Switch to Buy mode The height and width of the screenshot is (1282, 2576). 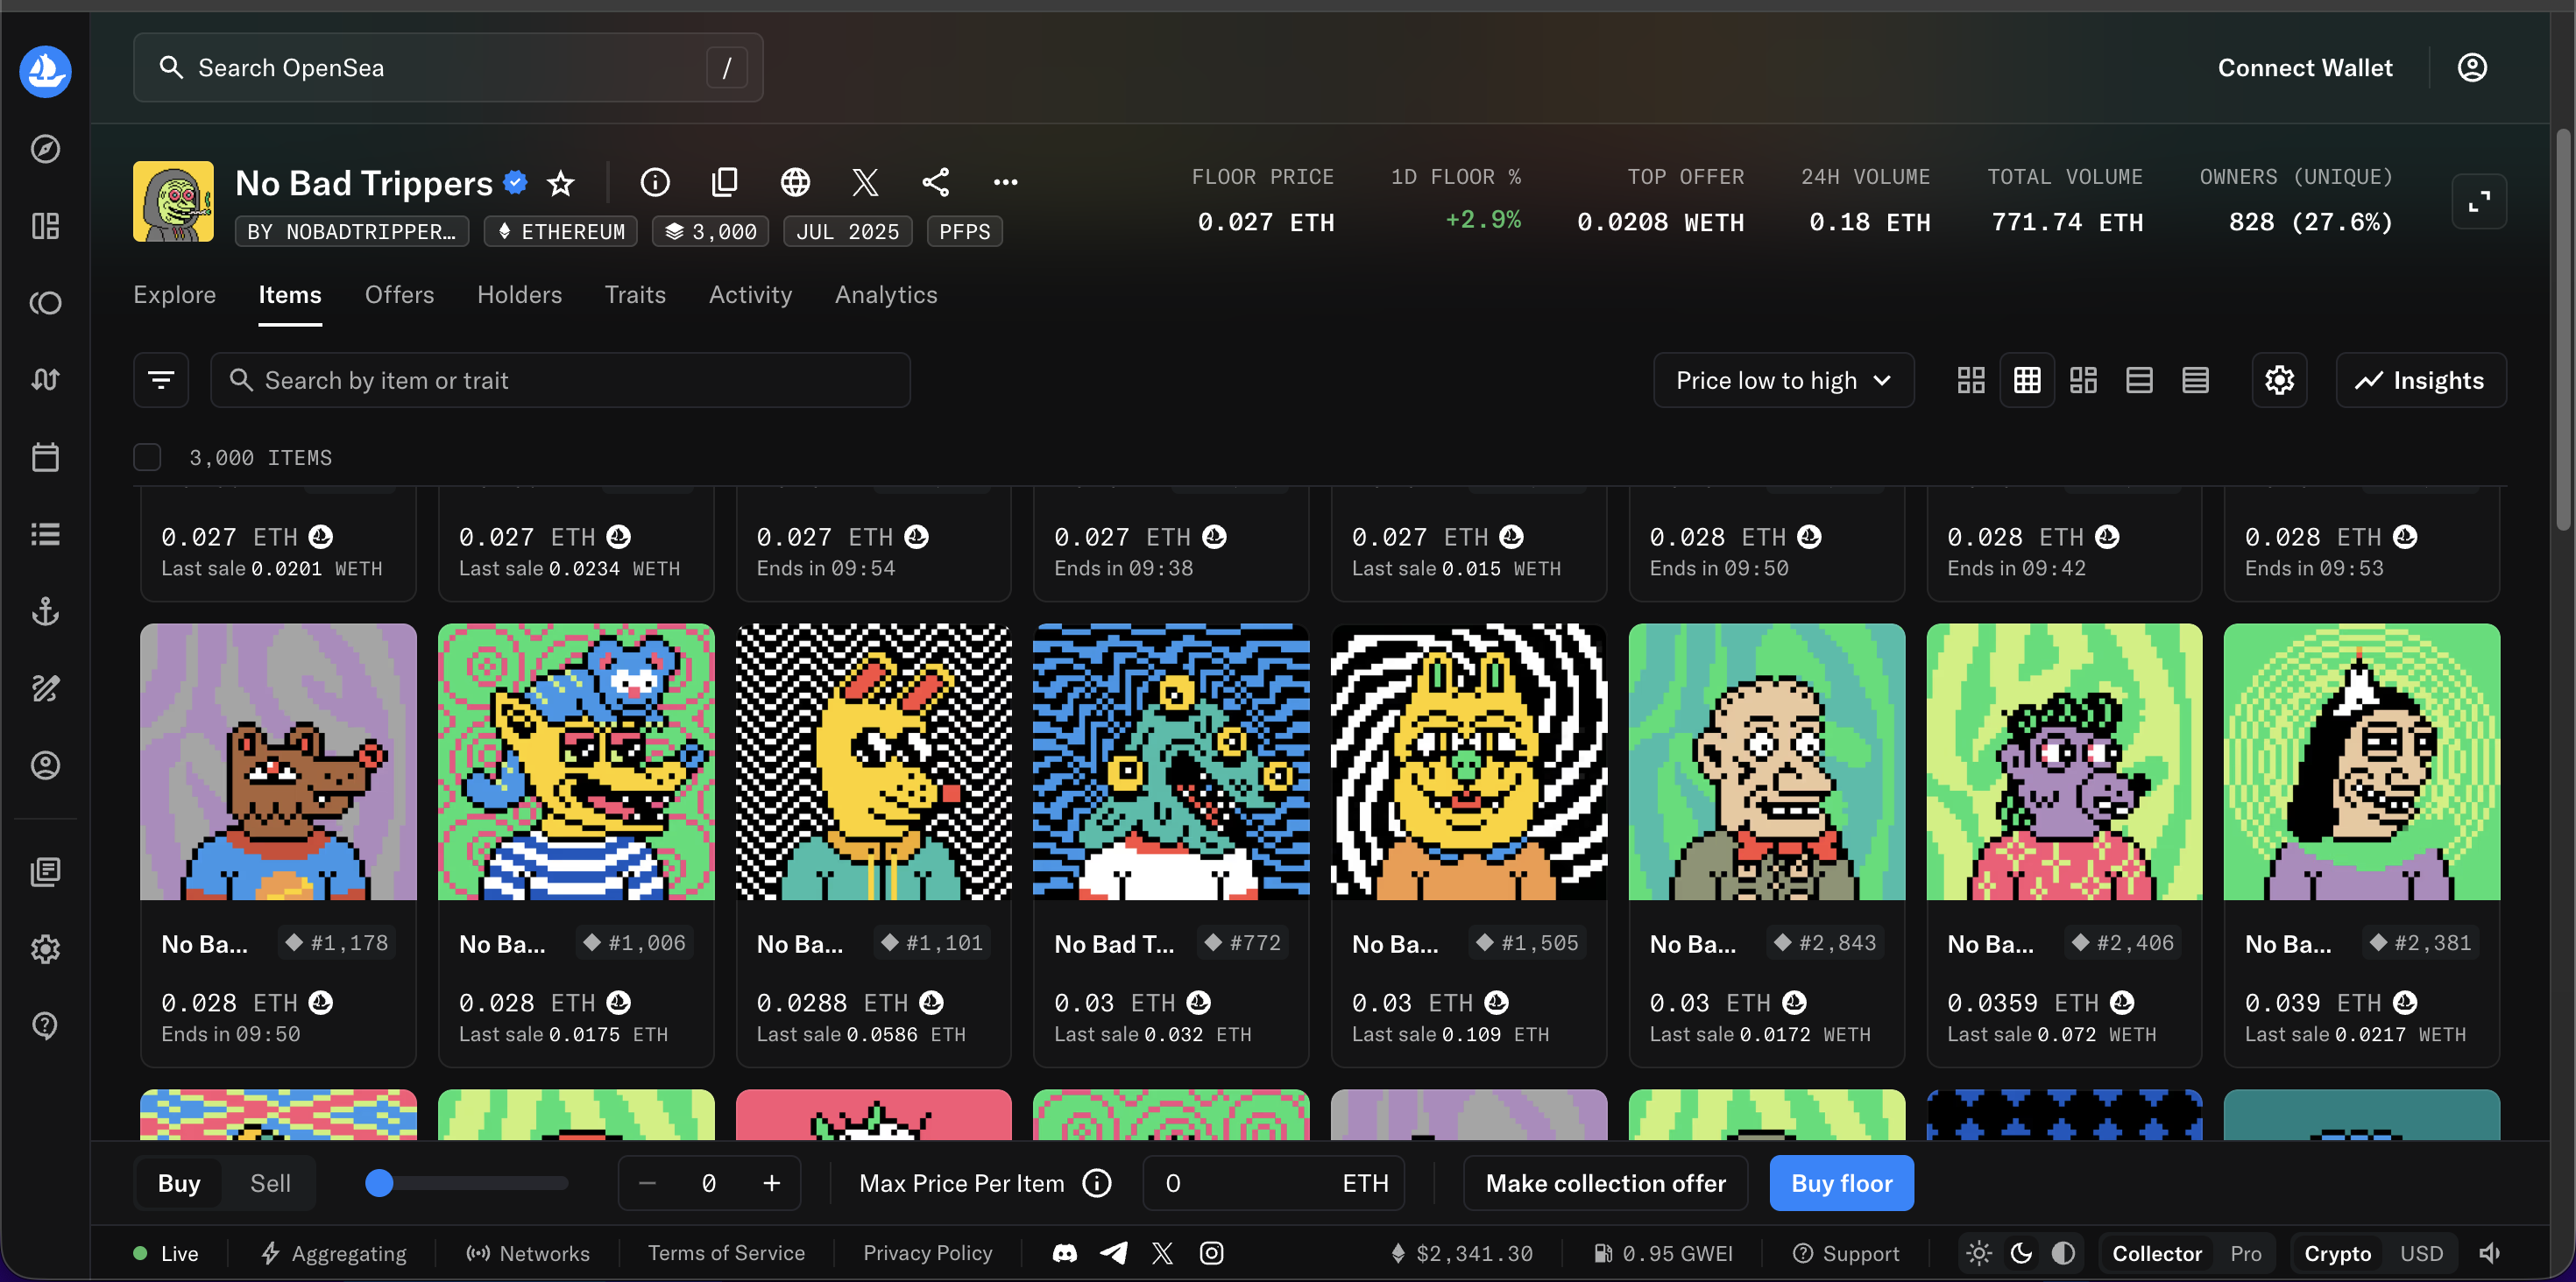tap(179, 1183)
